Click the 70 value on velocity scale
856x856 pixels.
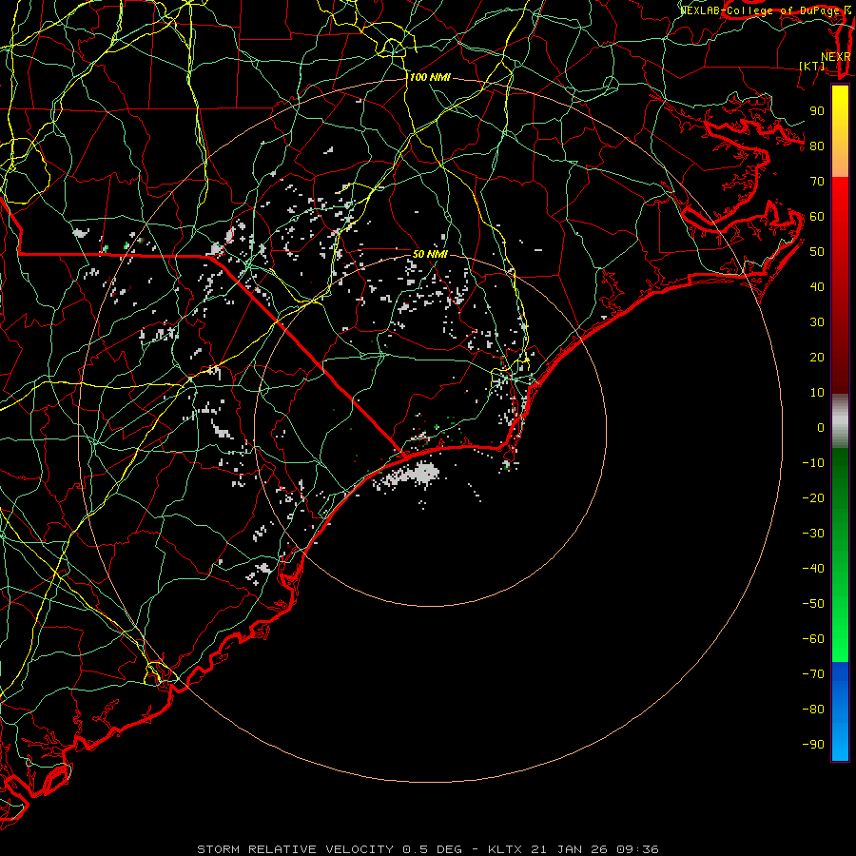click(817, 182)
